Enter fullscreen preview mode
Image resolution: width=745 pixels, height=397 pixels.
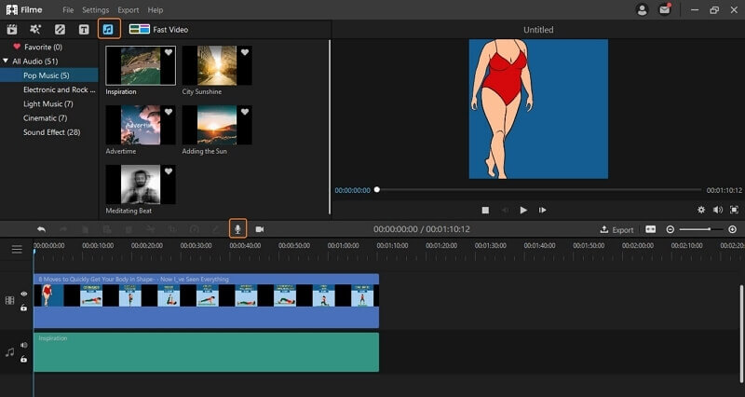pyautogui.click(x=734, y=210)
